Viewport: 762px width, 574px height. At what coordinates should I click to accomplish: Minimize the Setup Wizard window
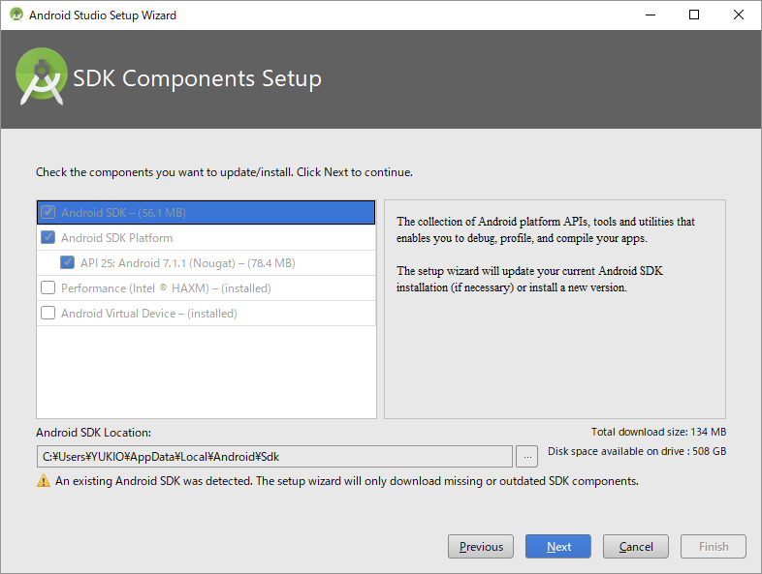click(x=649, y=15)
